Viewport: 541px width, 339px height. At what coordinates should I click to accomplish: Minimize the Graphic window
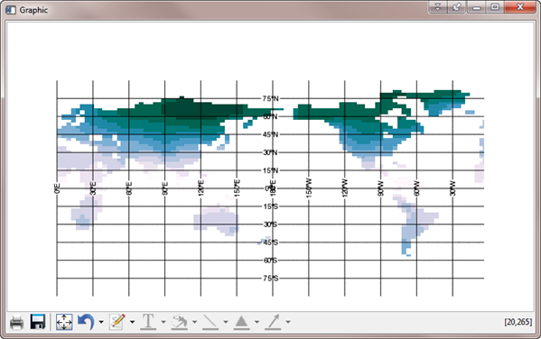477,7
